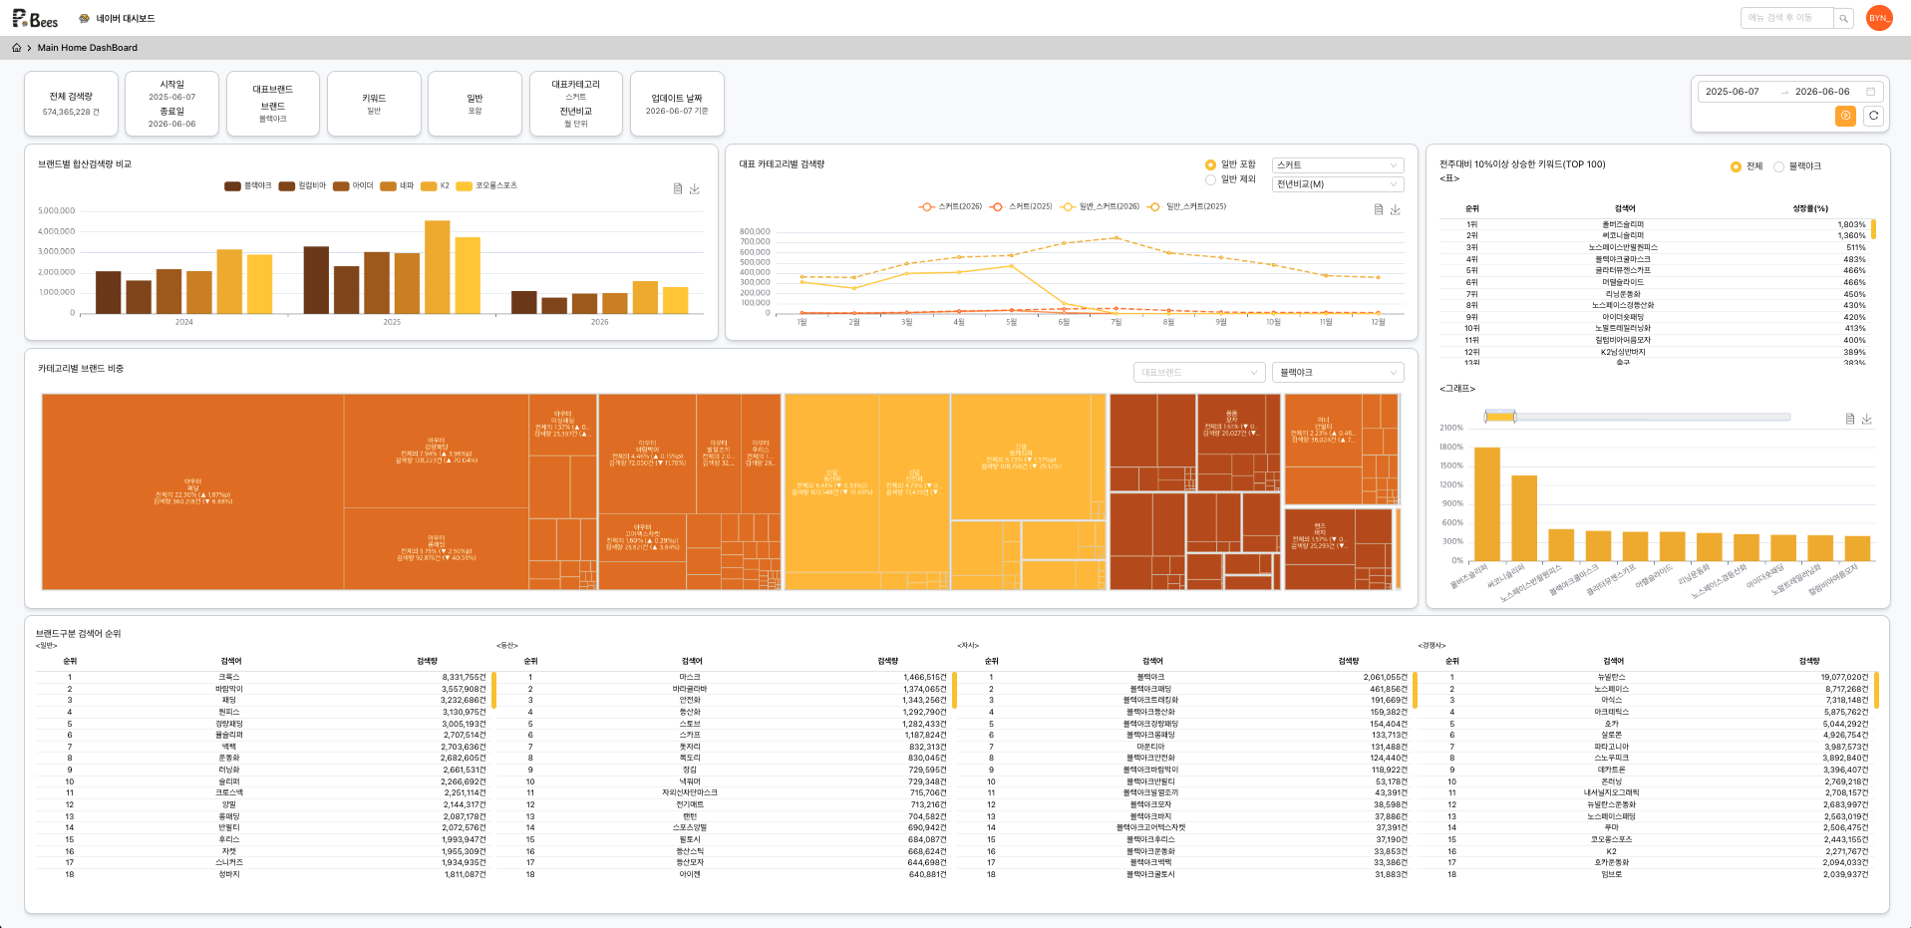
Task: Click the start date 2025-06-07 field
Action: point(1733,92)
